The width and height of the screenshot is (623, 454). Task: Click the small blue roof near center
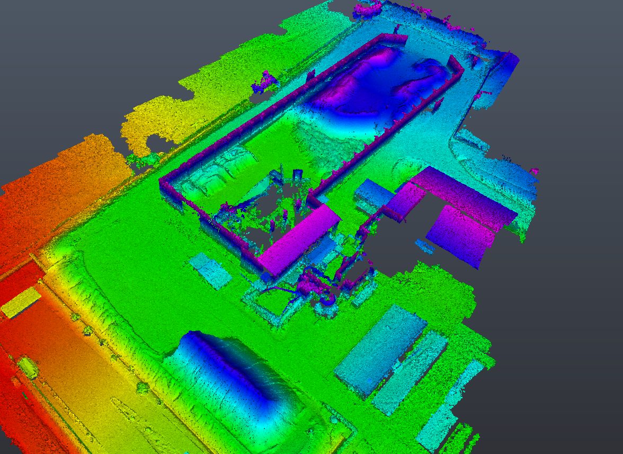click(373, 193)
